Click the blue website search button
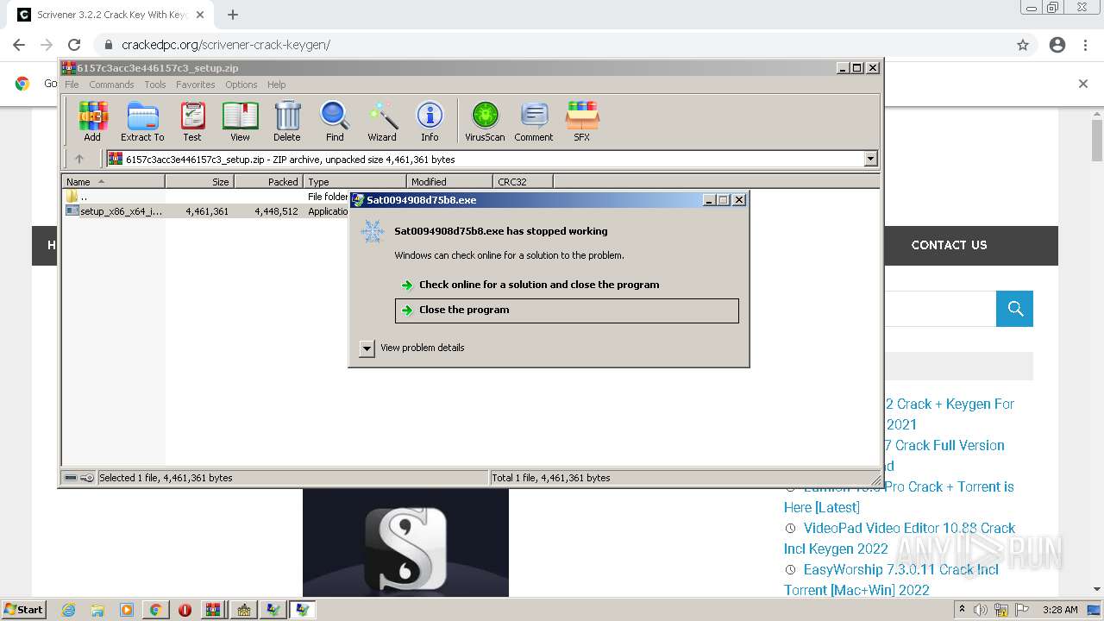1104x621 pixels. (x=1014, y=309)
